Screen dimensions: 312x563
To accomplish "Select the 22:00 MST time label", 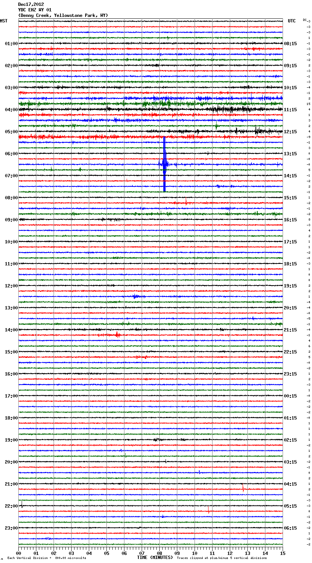I will click(x=11, y=506).
